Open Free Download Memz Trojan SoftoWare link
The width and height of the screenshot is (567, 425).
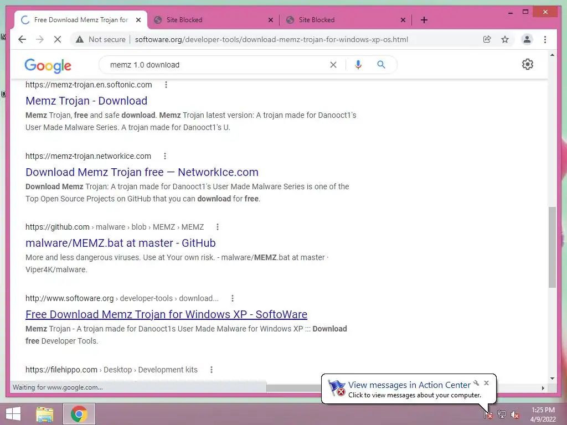166,314
